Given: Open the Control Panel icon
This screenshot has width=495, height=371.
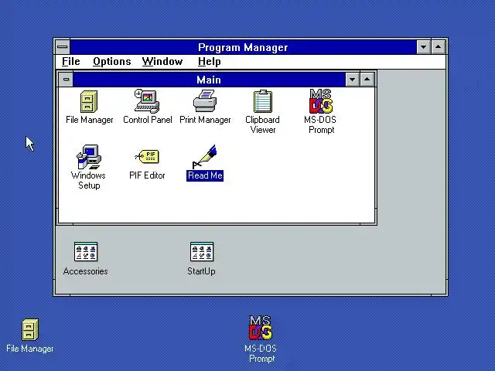Looking at the screenshot, I should click(147, 101).
